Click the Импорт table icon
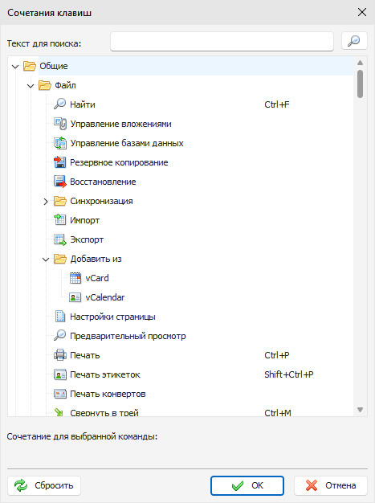This screenshot has height=503, width=375. 60,220
